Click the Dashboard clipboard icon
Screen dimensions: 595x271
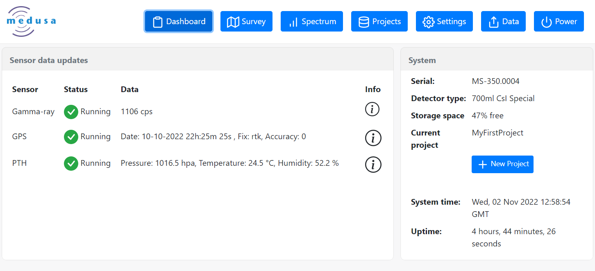[x=158, y=21]
